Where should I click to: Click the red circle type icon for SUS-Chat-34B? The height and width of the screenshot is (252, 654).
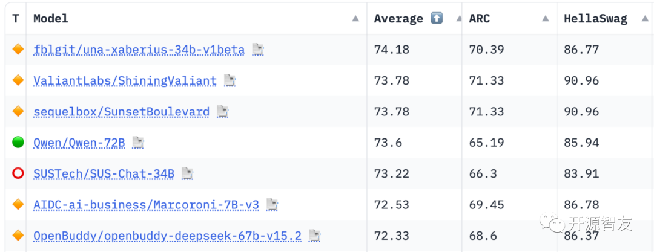click(x=18, y=174)
